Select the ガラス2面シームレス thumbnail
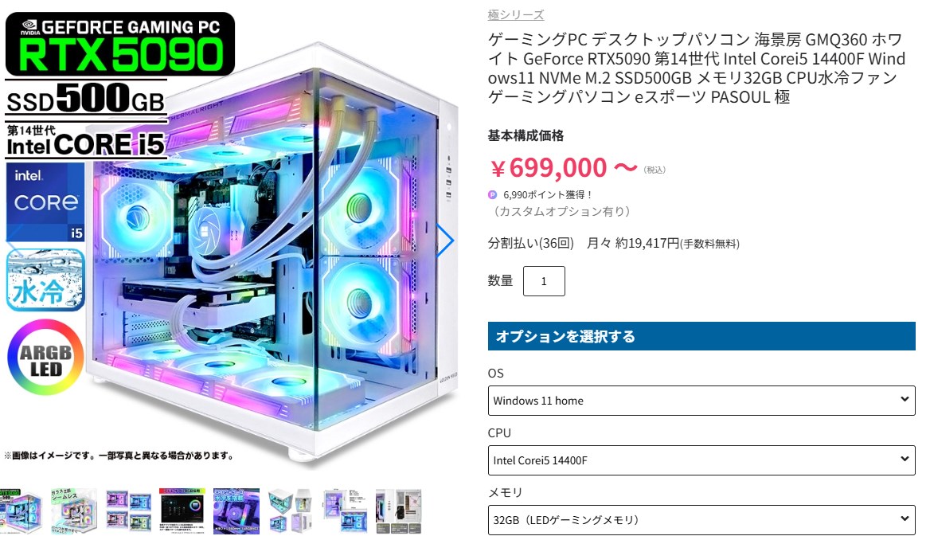 coord(73,511)
